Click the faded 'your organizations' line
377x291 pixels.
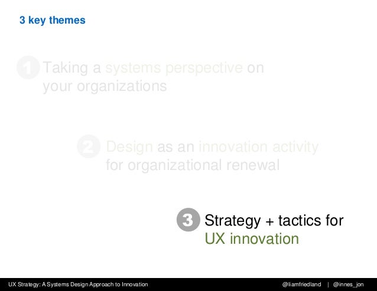pyautogui.click(x=105, y=86)
